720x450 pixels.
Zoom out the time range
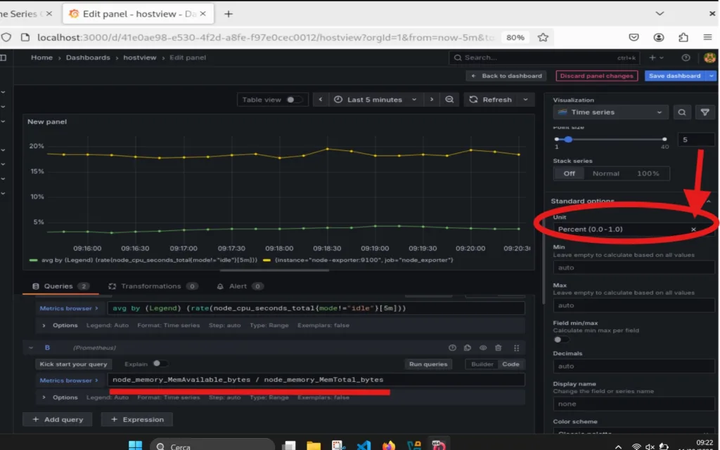pyautogui.click(x=449, y=100)
